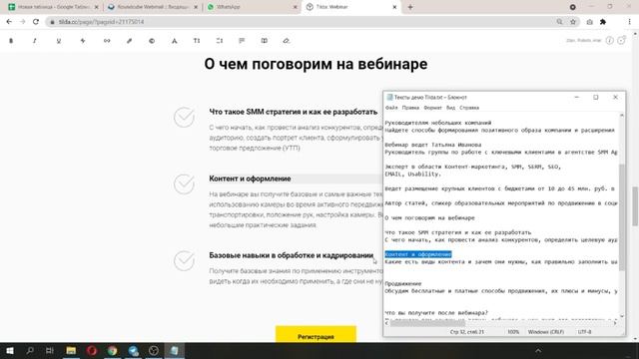Open the Файл menu in Notepad
This screenshot has height=359, width=639.
click(391, 108)
